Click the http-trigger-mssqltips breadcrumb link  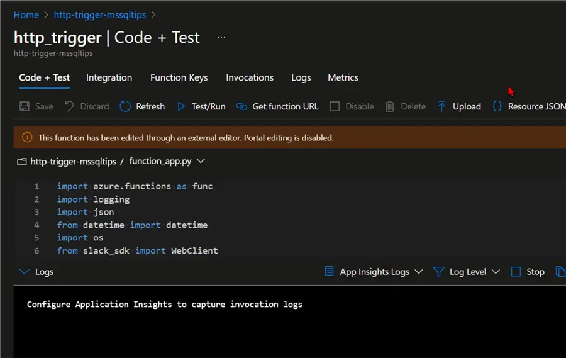(100, 14)
